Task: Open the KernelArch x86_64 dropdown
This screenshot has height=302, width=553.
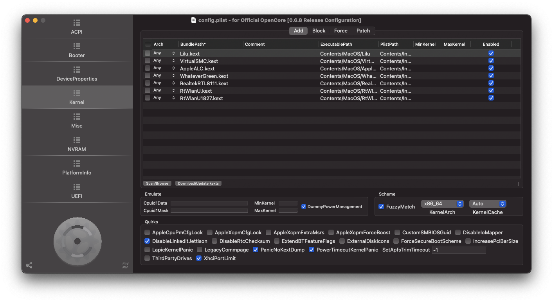Action: (x=442, y=204)
